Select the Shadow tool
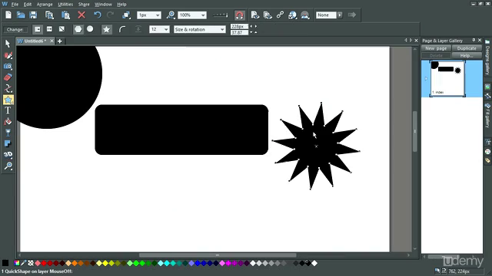492x276 pixels. [x=8, y=143]
